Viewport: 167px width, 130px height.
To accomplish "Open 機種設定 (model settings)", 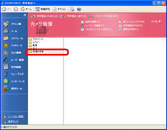I will click(x=42, y=9).
